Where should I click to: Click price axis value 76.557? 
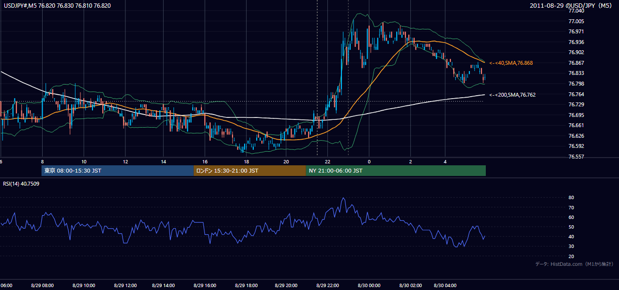pyautogui.click(x=577, y=157)
